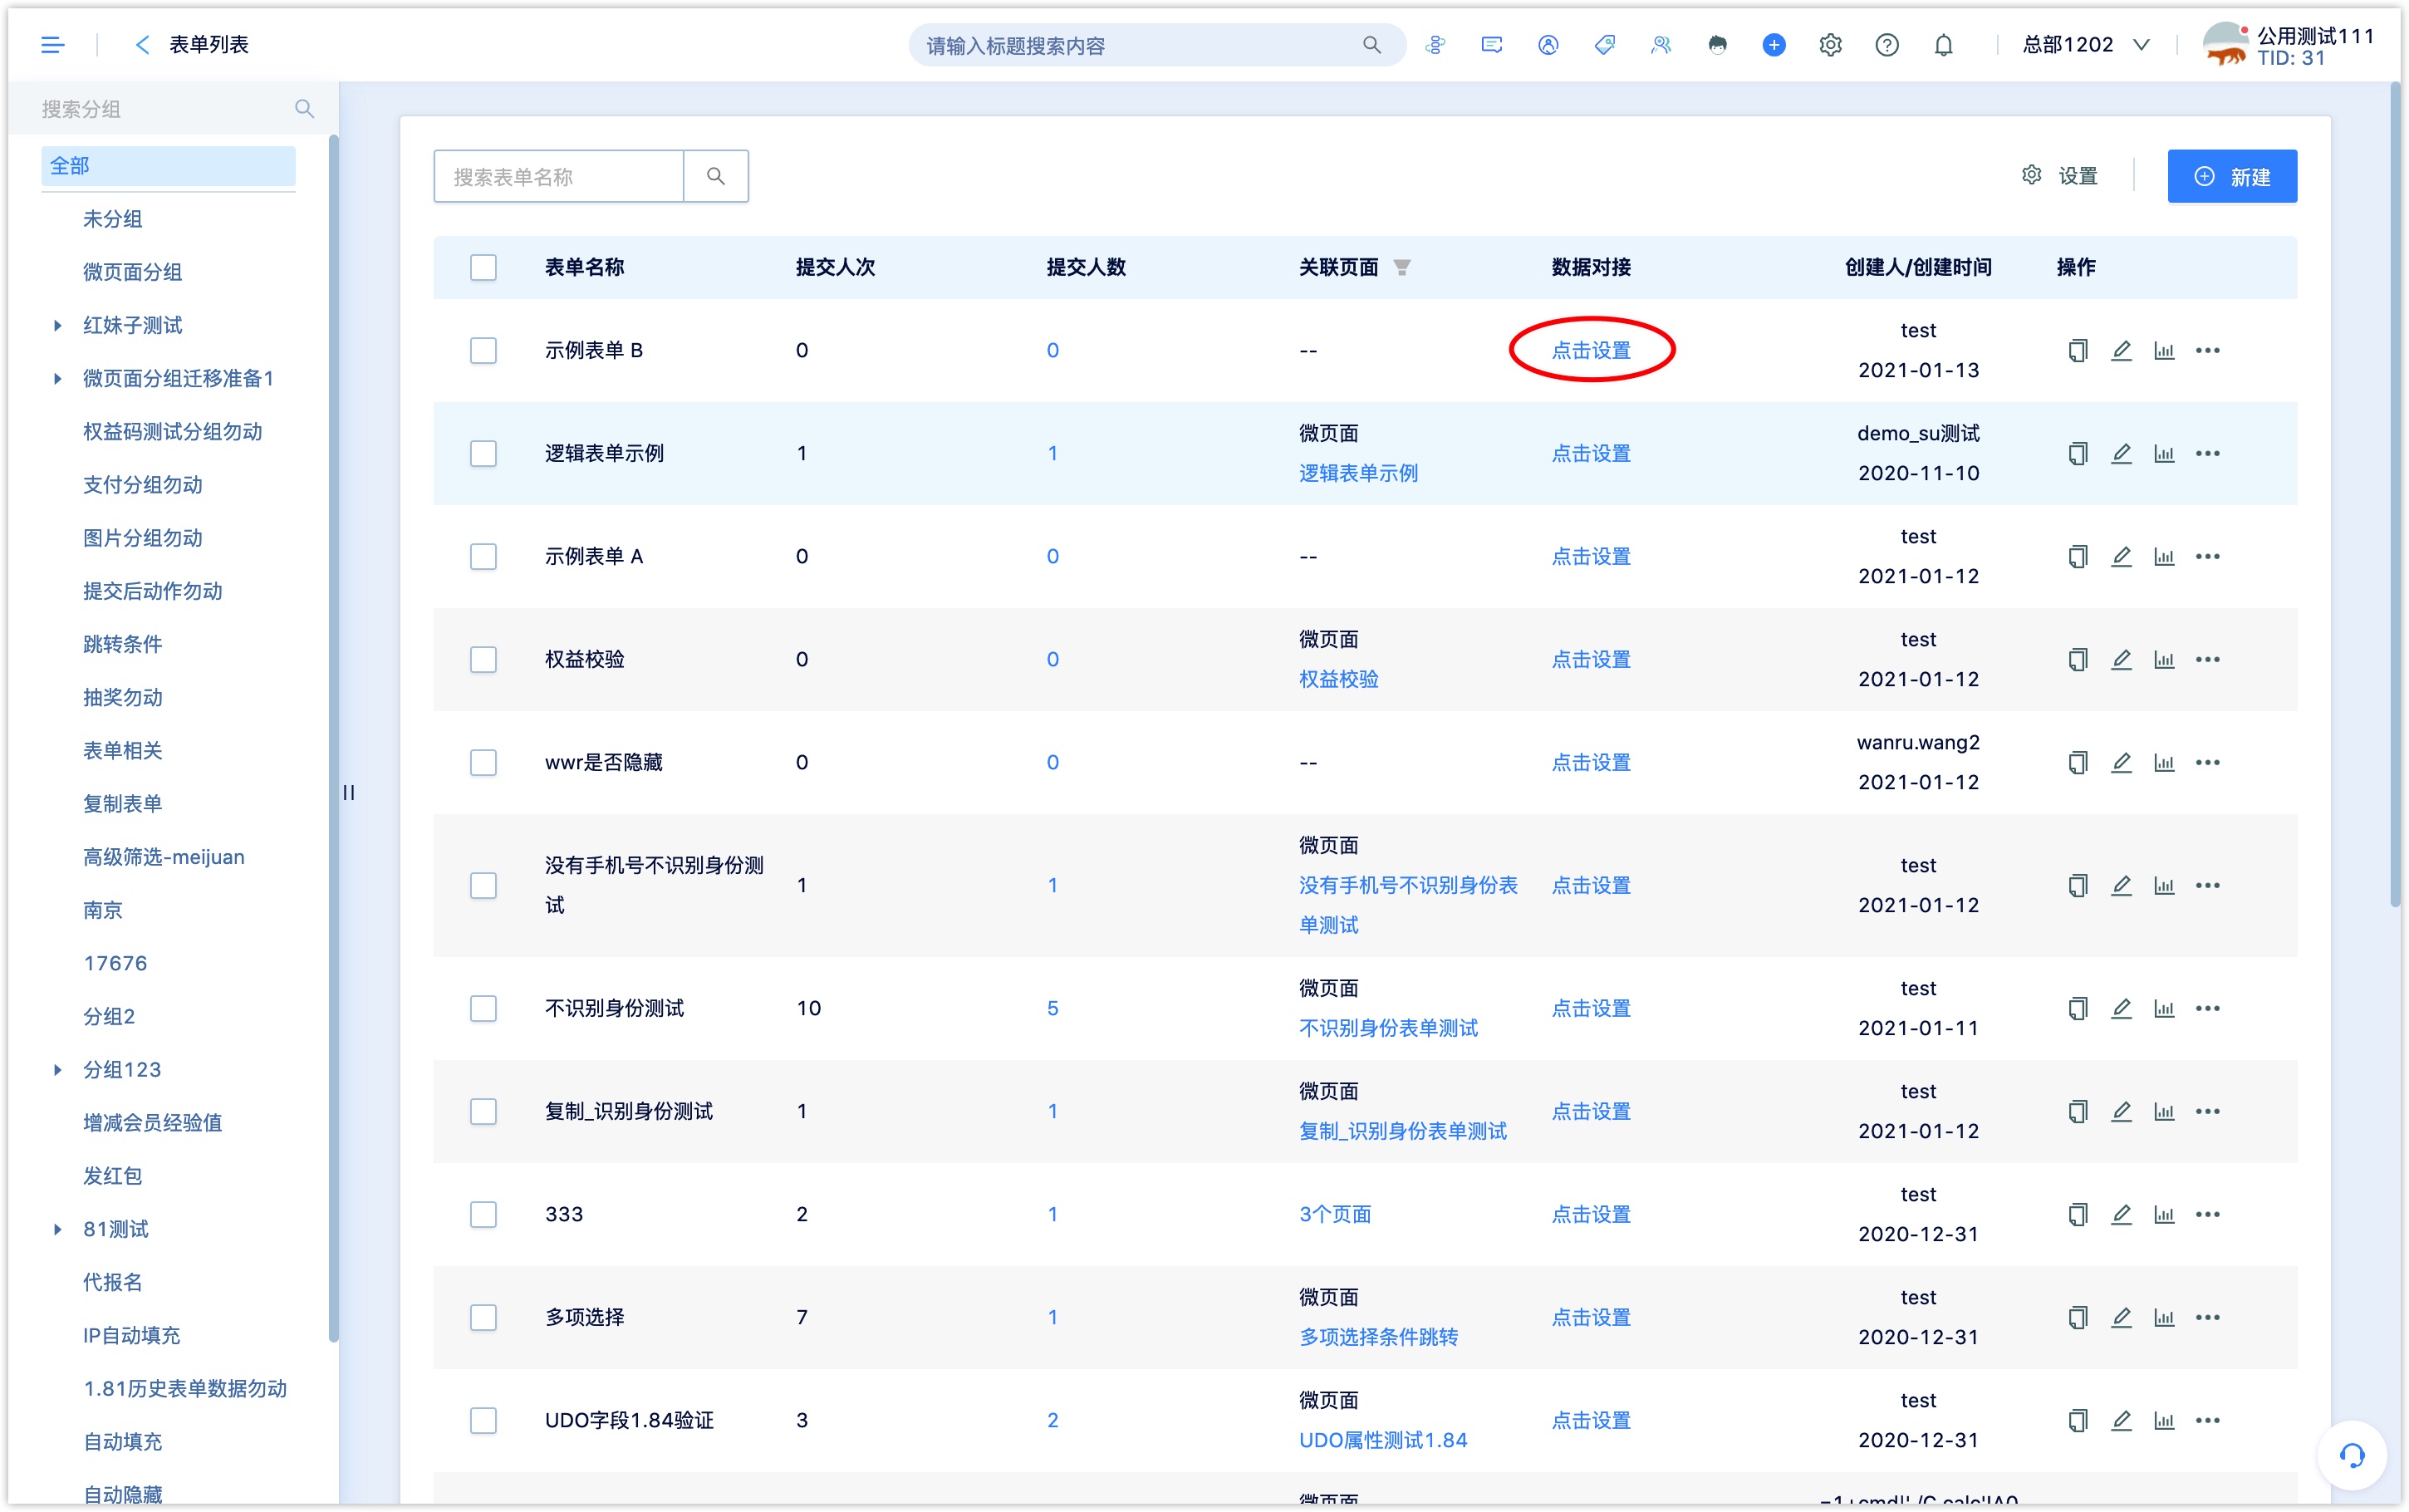
Task: Edit the 333 form
Action: 2120,1214
